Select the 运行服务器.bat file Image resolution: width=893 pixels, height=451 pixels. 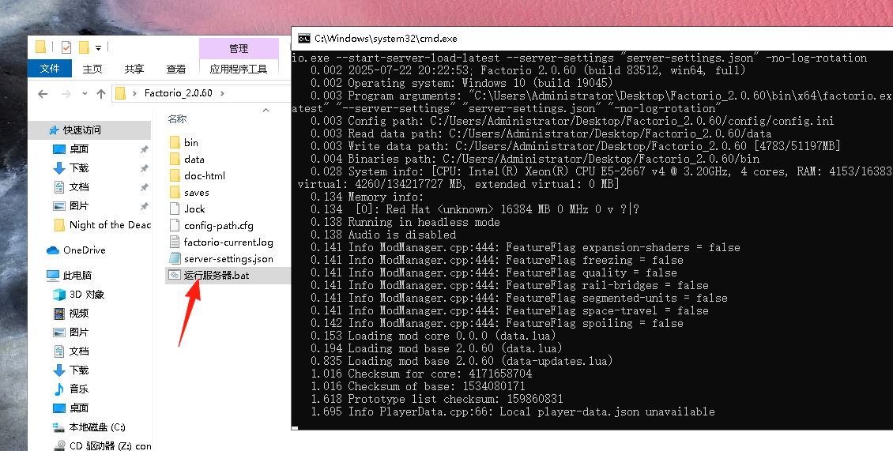[x=217, y=275]
